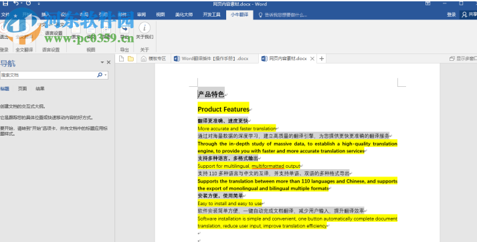477x242 pixels.
Task: Click the line starting 通过对海量数据的深度学习
Action: point(294,136)
